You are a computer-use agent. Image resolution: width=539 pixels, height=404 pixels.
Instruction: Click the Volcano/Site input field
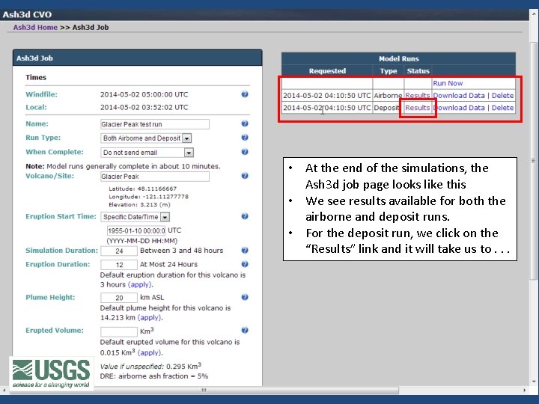coord(155,177)
